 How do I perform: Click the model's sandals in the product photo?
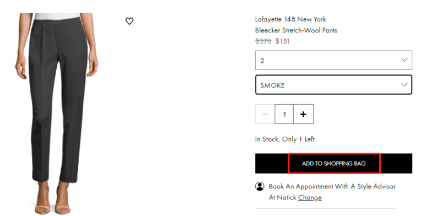pyautogui.click(x=53, y=199)
